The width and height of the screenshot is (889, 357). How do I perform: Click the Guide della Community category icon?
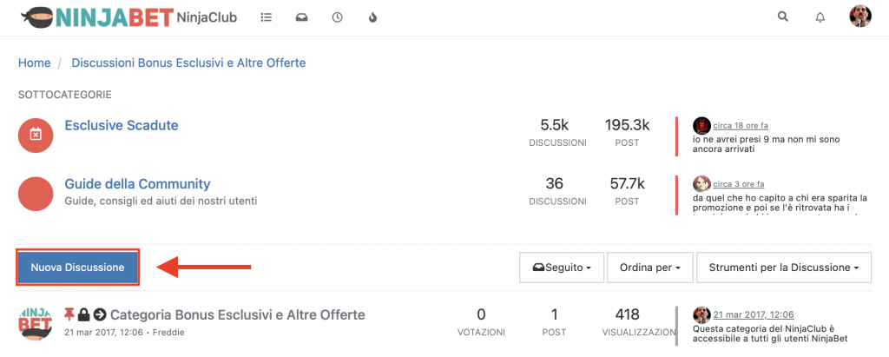pyautogui.click(x=36, y=193)
